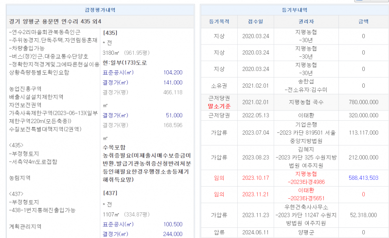
Task: Click the 표준공시 value 104,200
Action: pyautogui.click(x=173, y=72)
